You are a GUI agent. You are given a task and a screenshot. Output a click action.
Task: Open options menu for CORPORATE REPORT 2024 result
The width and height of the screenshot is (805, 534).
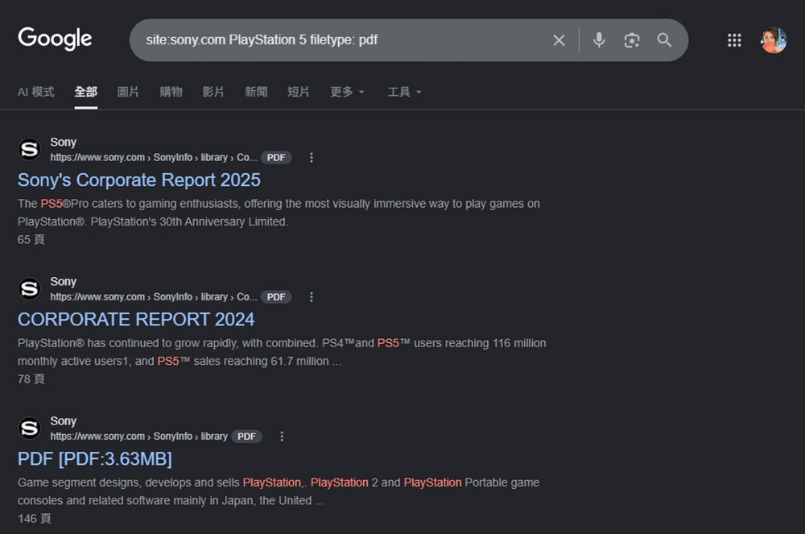(311, 297)
